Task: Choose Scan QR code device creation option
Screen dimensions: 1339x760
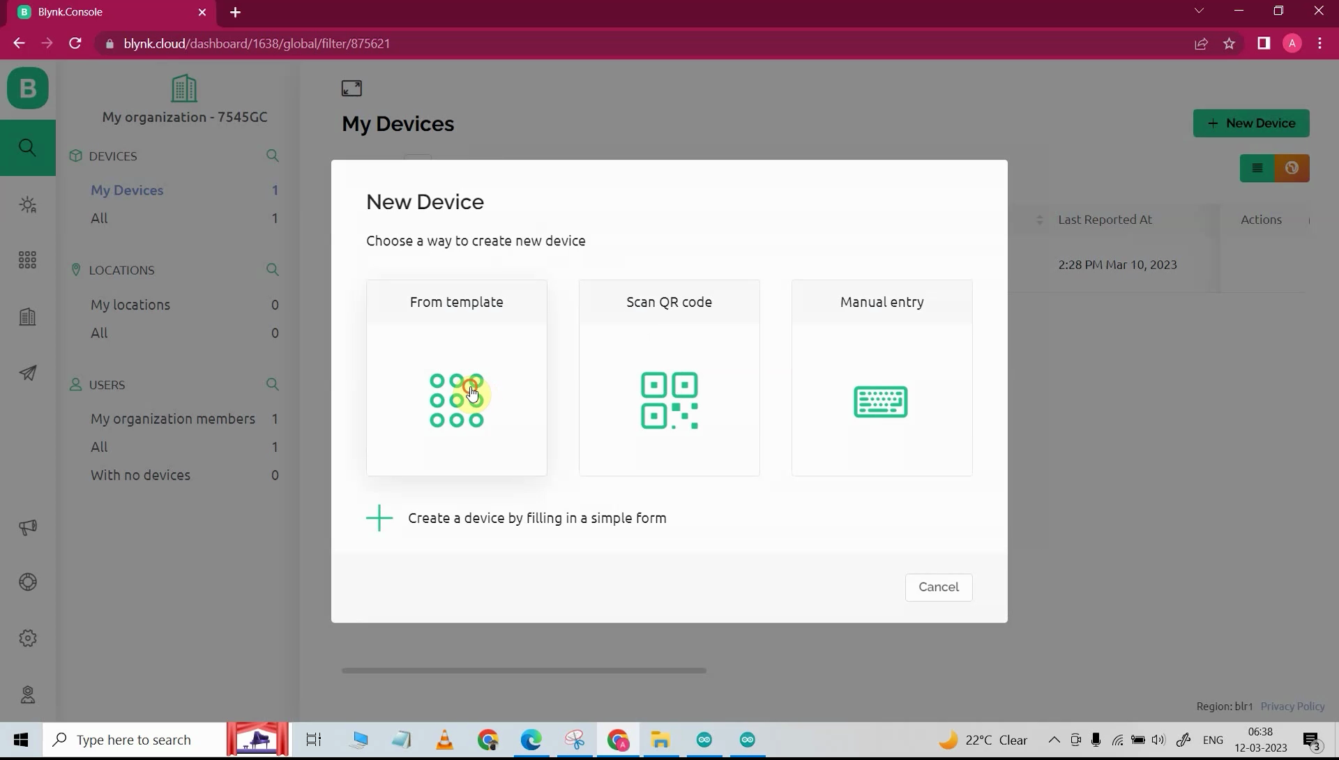Action: click(669, 377)
